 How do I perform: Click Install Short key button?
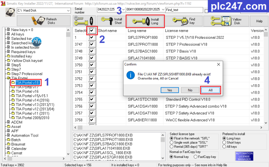(x=111, y=21)
